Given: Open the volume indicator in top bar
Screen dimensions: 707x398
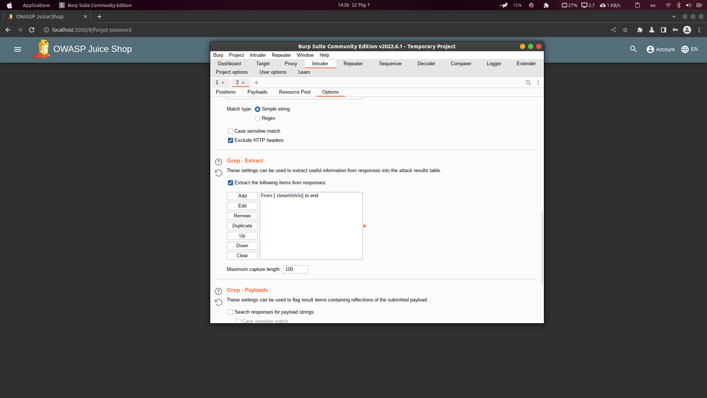Looking at the screenshot, I should click(688, 5).
